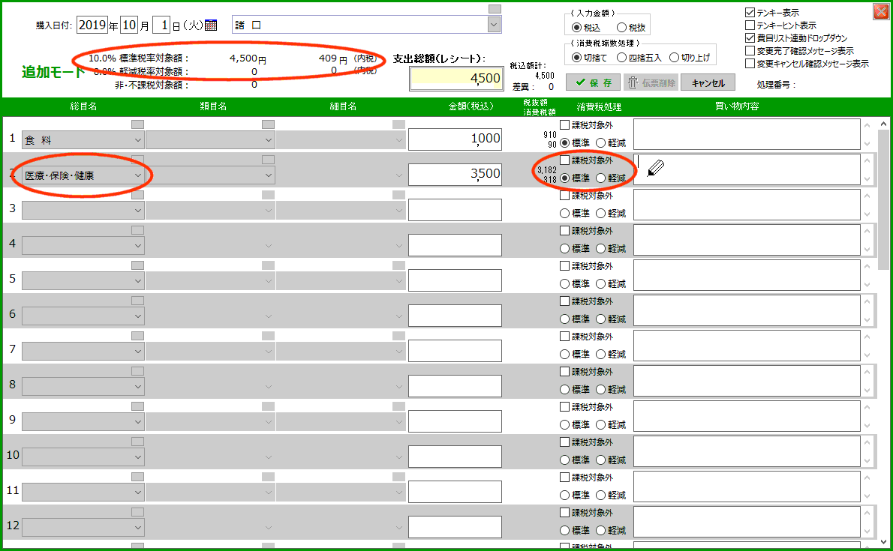Click the キャンセル cancel button
The height and width of the screenshot is (551, 893).
(708, 82)
